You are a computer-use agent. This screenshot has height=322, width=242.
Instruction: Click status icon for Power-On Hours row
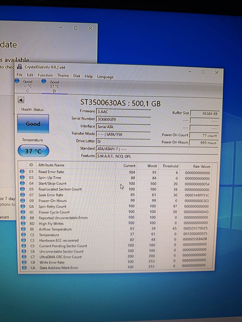pyautogui.click(x=23, y=200)
